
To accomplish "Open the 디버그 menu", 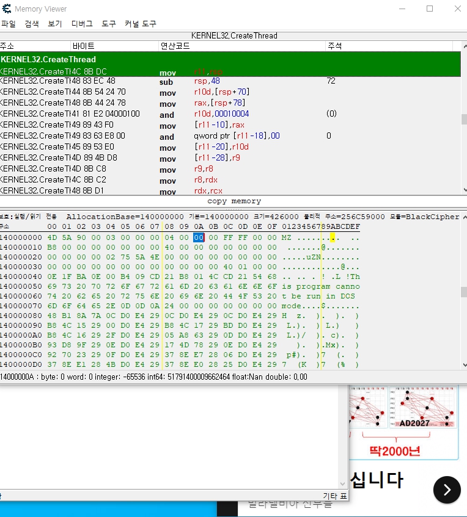I will [x=82, y=24].
